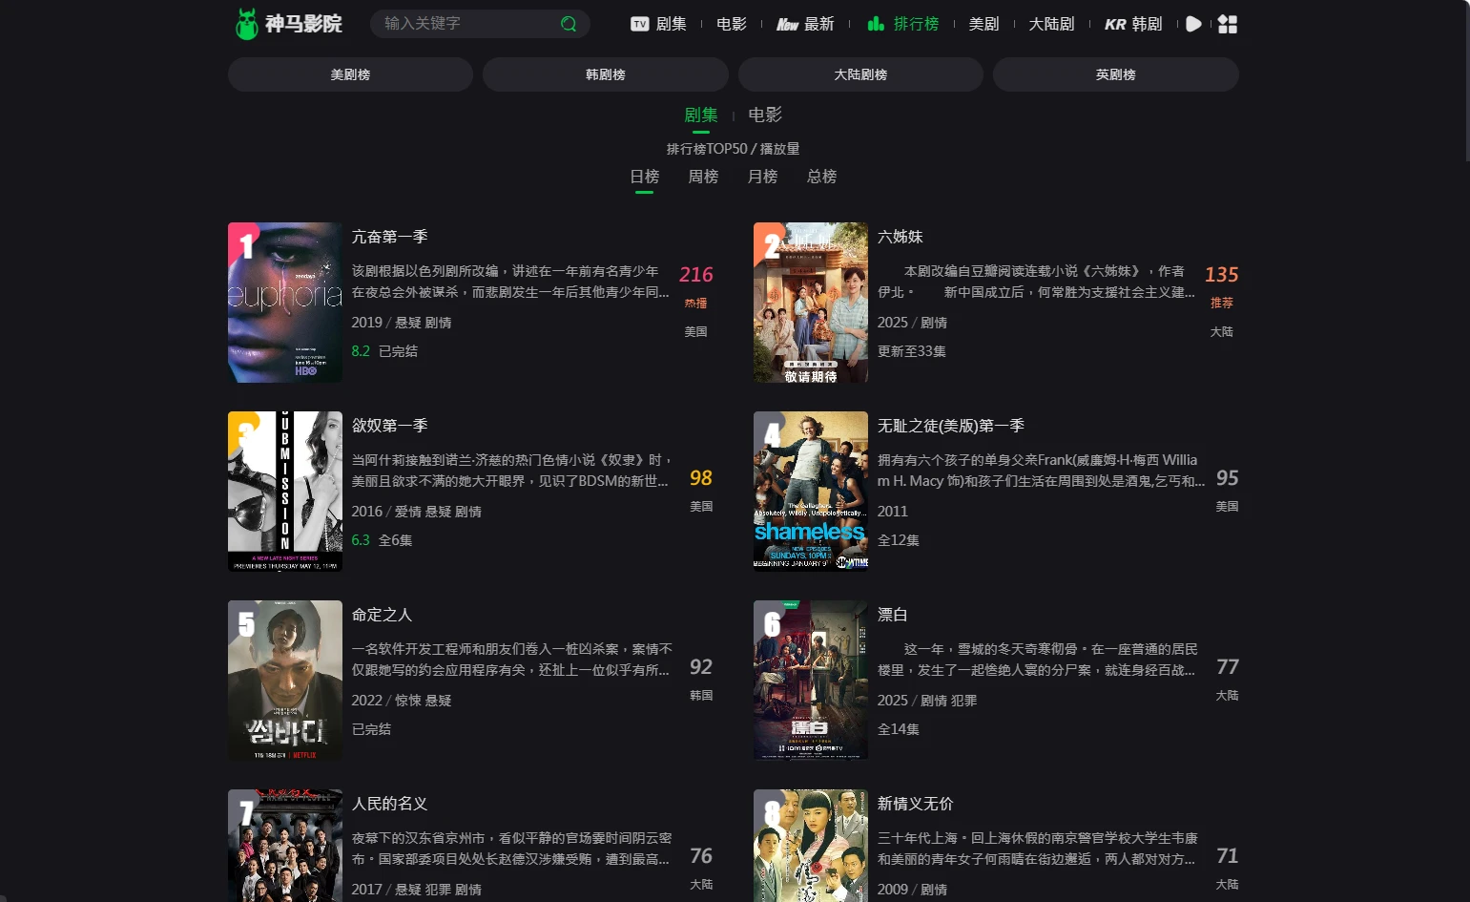This screenshot has width=1470, height=902.
Task: Click the green bar chart 排行榜 icon
Action: pyautogui.click(x=876, y=24)
